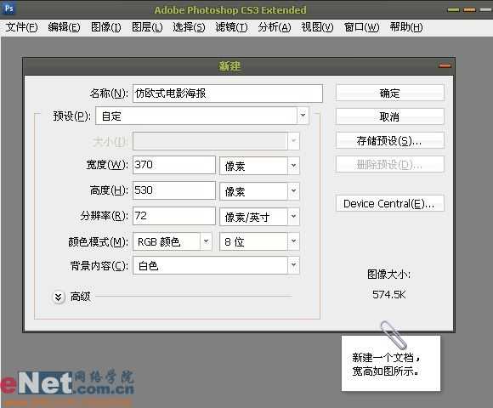Open the RGB 颜色 color mode dropdown
The image size is (493, 408).
pyautogui.click(x=173, y=241)
